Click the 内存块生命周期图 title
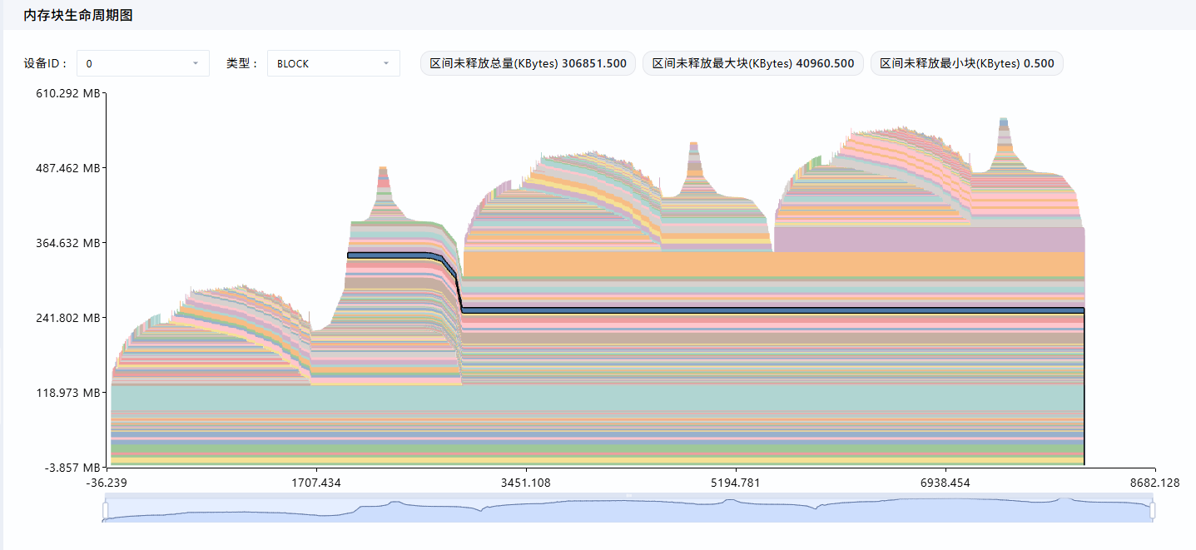 [x=78, y=16]
